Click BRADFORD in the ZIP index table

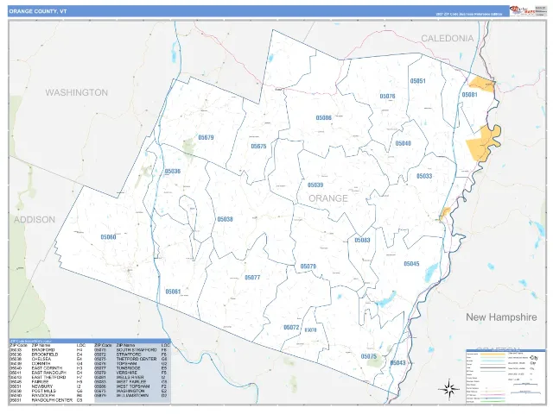tap(43, 350)
